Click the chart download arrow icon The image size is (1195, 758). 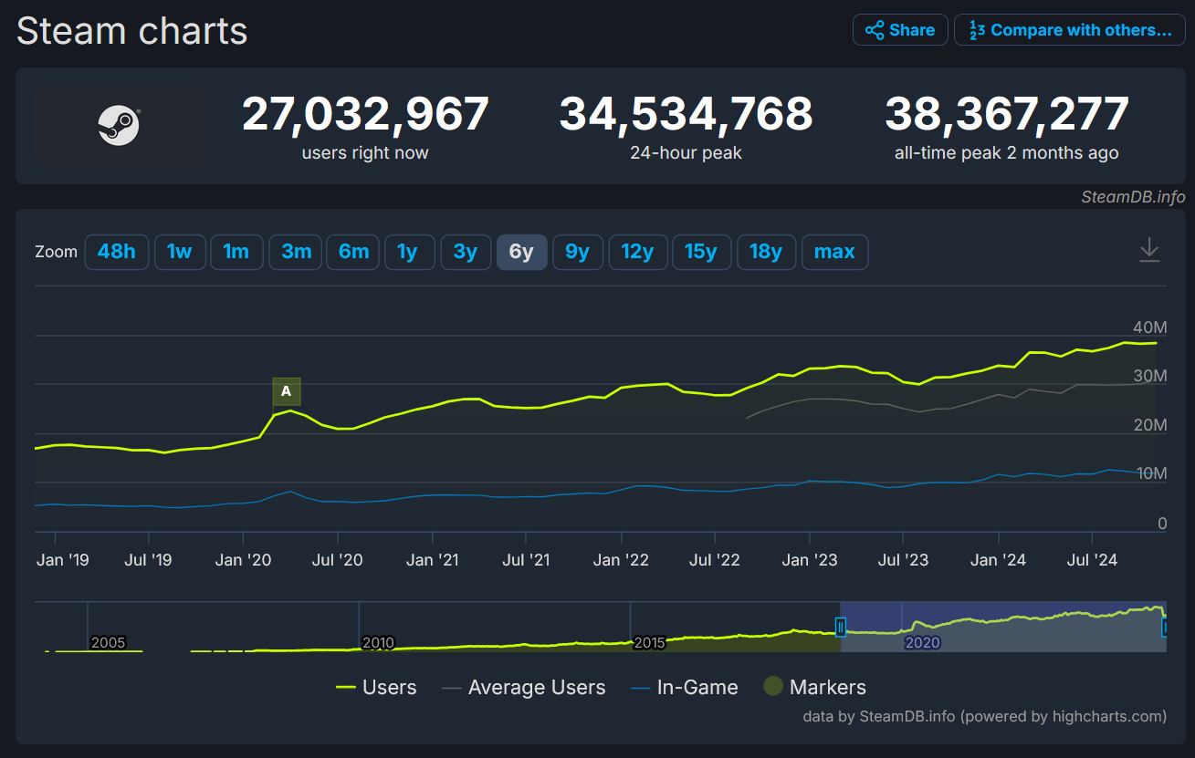point(1149,250)
